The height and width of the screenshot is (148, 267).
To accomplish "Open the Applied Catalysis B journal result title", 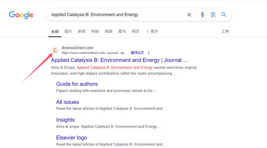I will click(119, 60).
